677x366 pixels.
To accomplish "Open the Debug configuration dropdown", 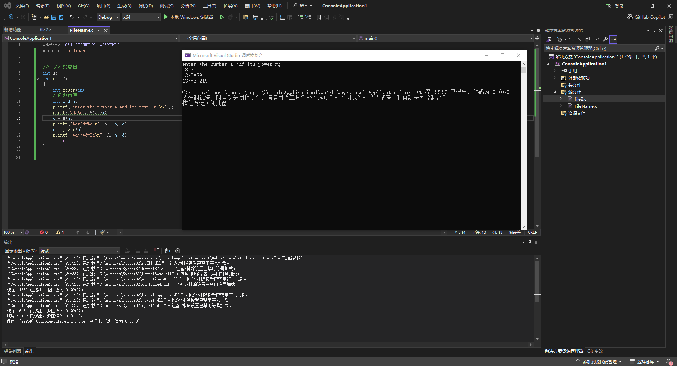I will [x=108, y=17].
